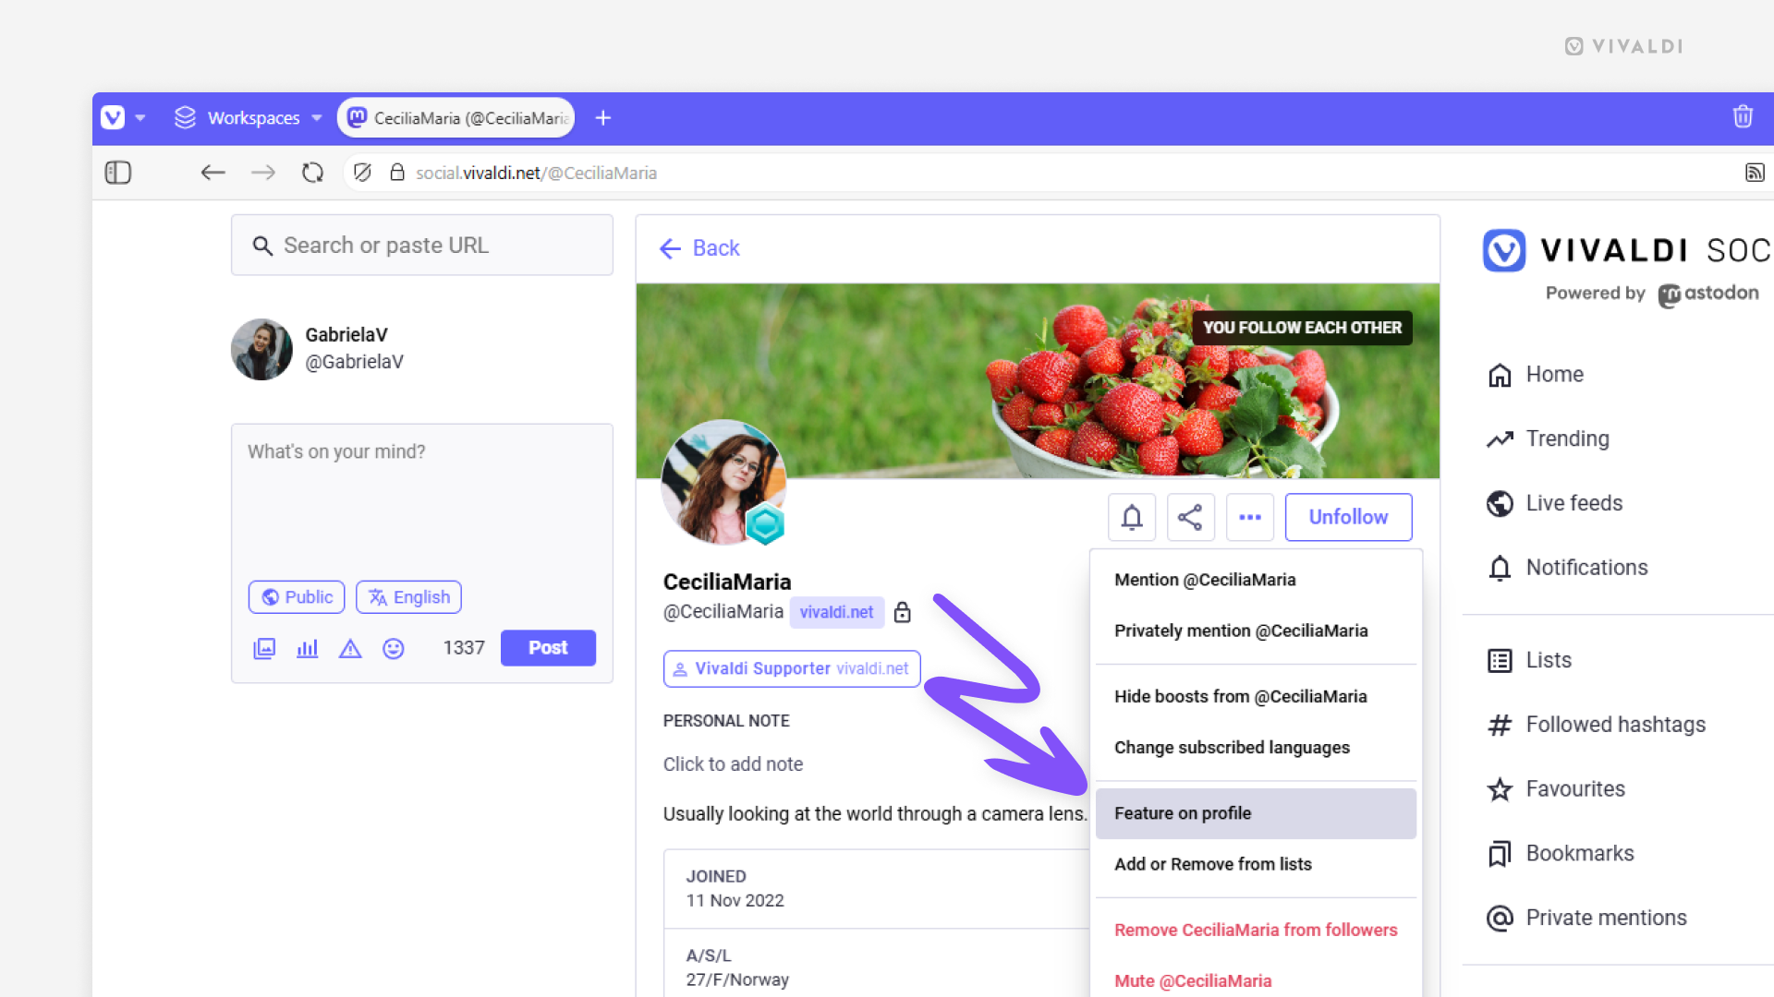The height and width of the screenshot is (997, 1774).
Task: Open Bookmarks in sidebar
Action: coord(1561,854)
